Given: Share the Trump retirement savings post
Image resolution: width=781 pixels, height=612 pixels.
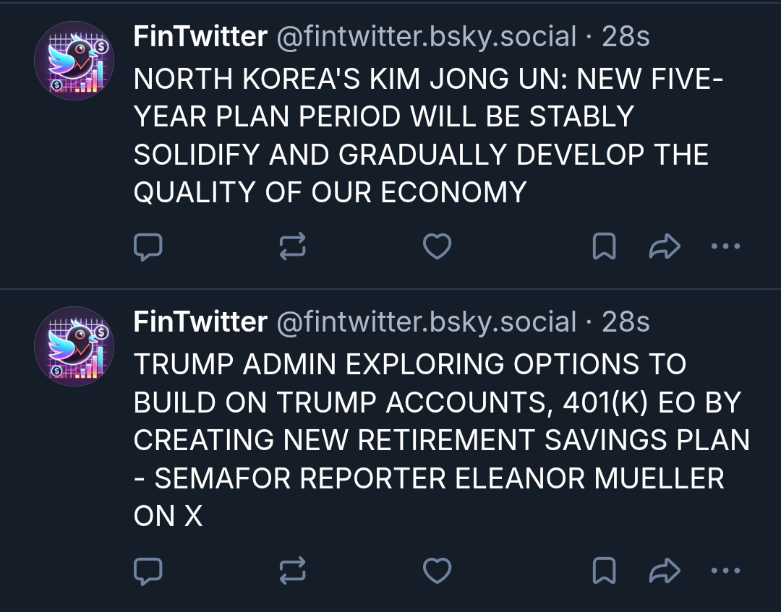Looking at the screenshot, I should click(x=665, y=571).
